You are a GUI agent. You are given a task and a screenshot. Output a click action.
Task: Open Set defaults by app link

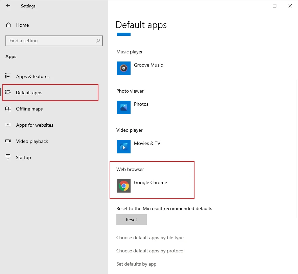[136, 264]
